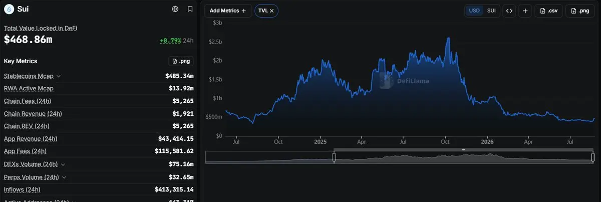Click the $75.16m DEX volume value
Image resolution: width=601 pixels, height=202 pixels.
click(x=181, y=164)
